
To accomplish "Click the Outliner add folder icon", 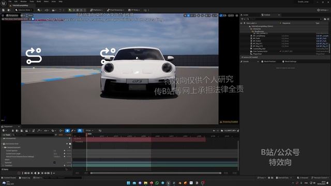I will [x=325, y=19].
